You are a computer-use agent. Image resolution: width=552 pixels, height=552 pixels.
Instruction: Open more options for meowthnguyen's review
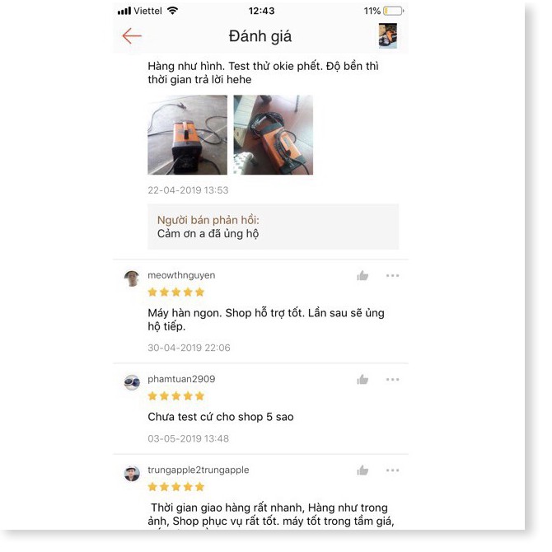[x=392, y=276]
